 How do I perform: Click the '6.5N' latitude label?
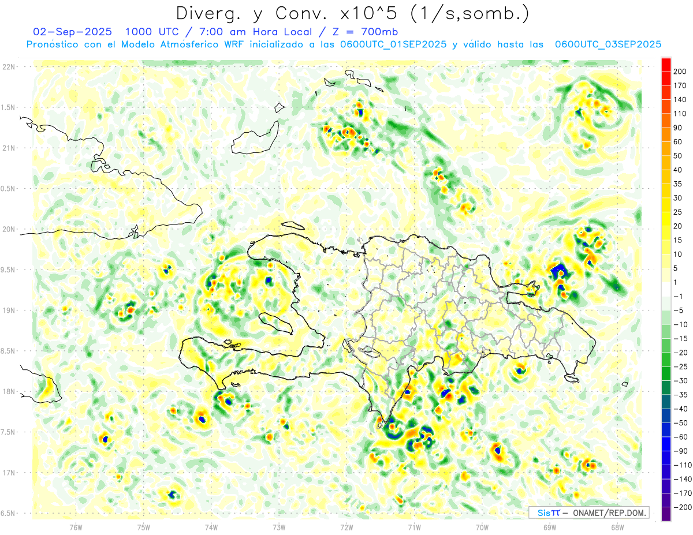tap(8, 513)
